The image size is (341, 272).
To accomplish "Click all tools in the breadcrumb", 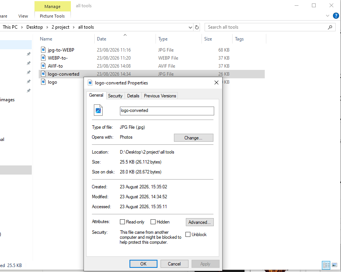I will tap(86, 27).
